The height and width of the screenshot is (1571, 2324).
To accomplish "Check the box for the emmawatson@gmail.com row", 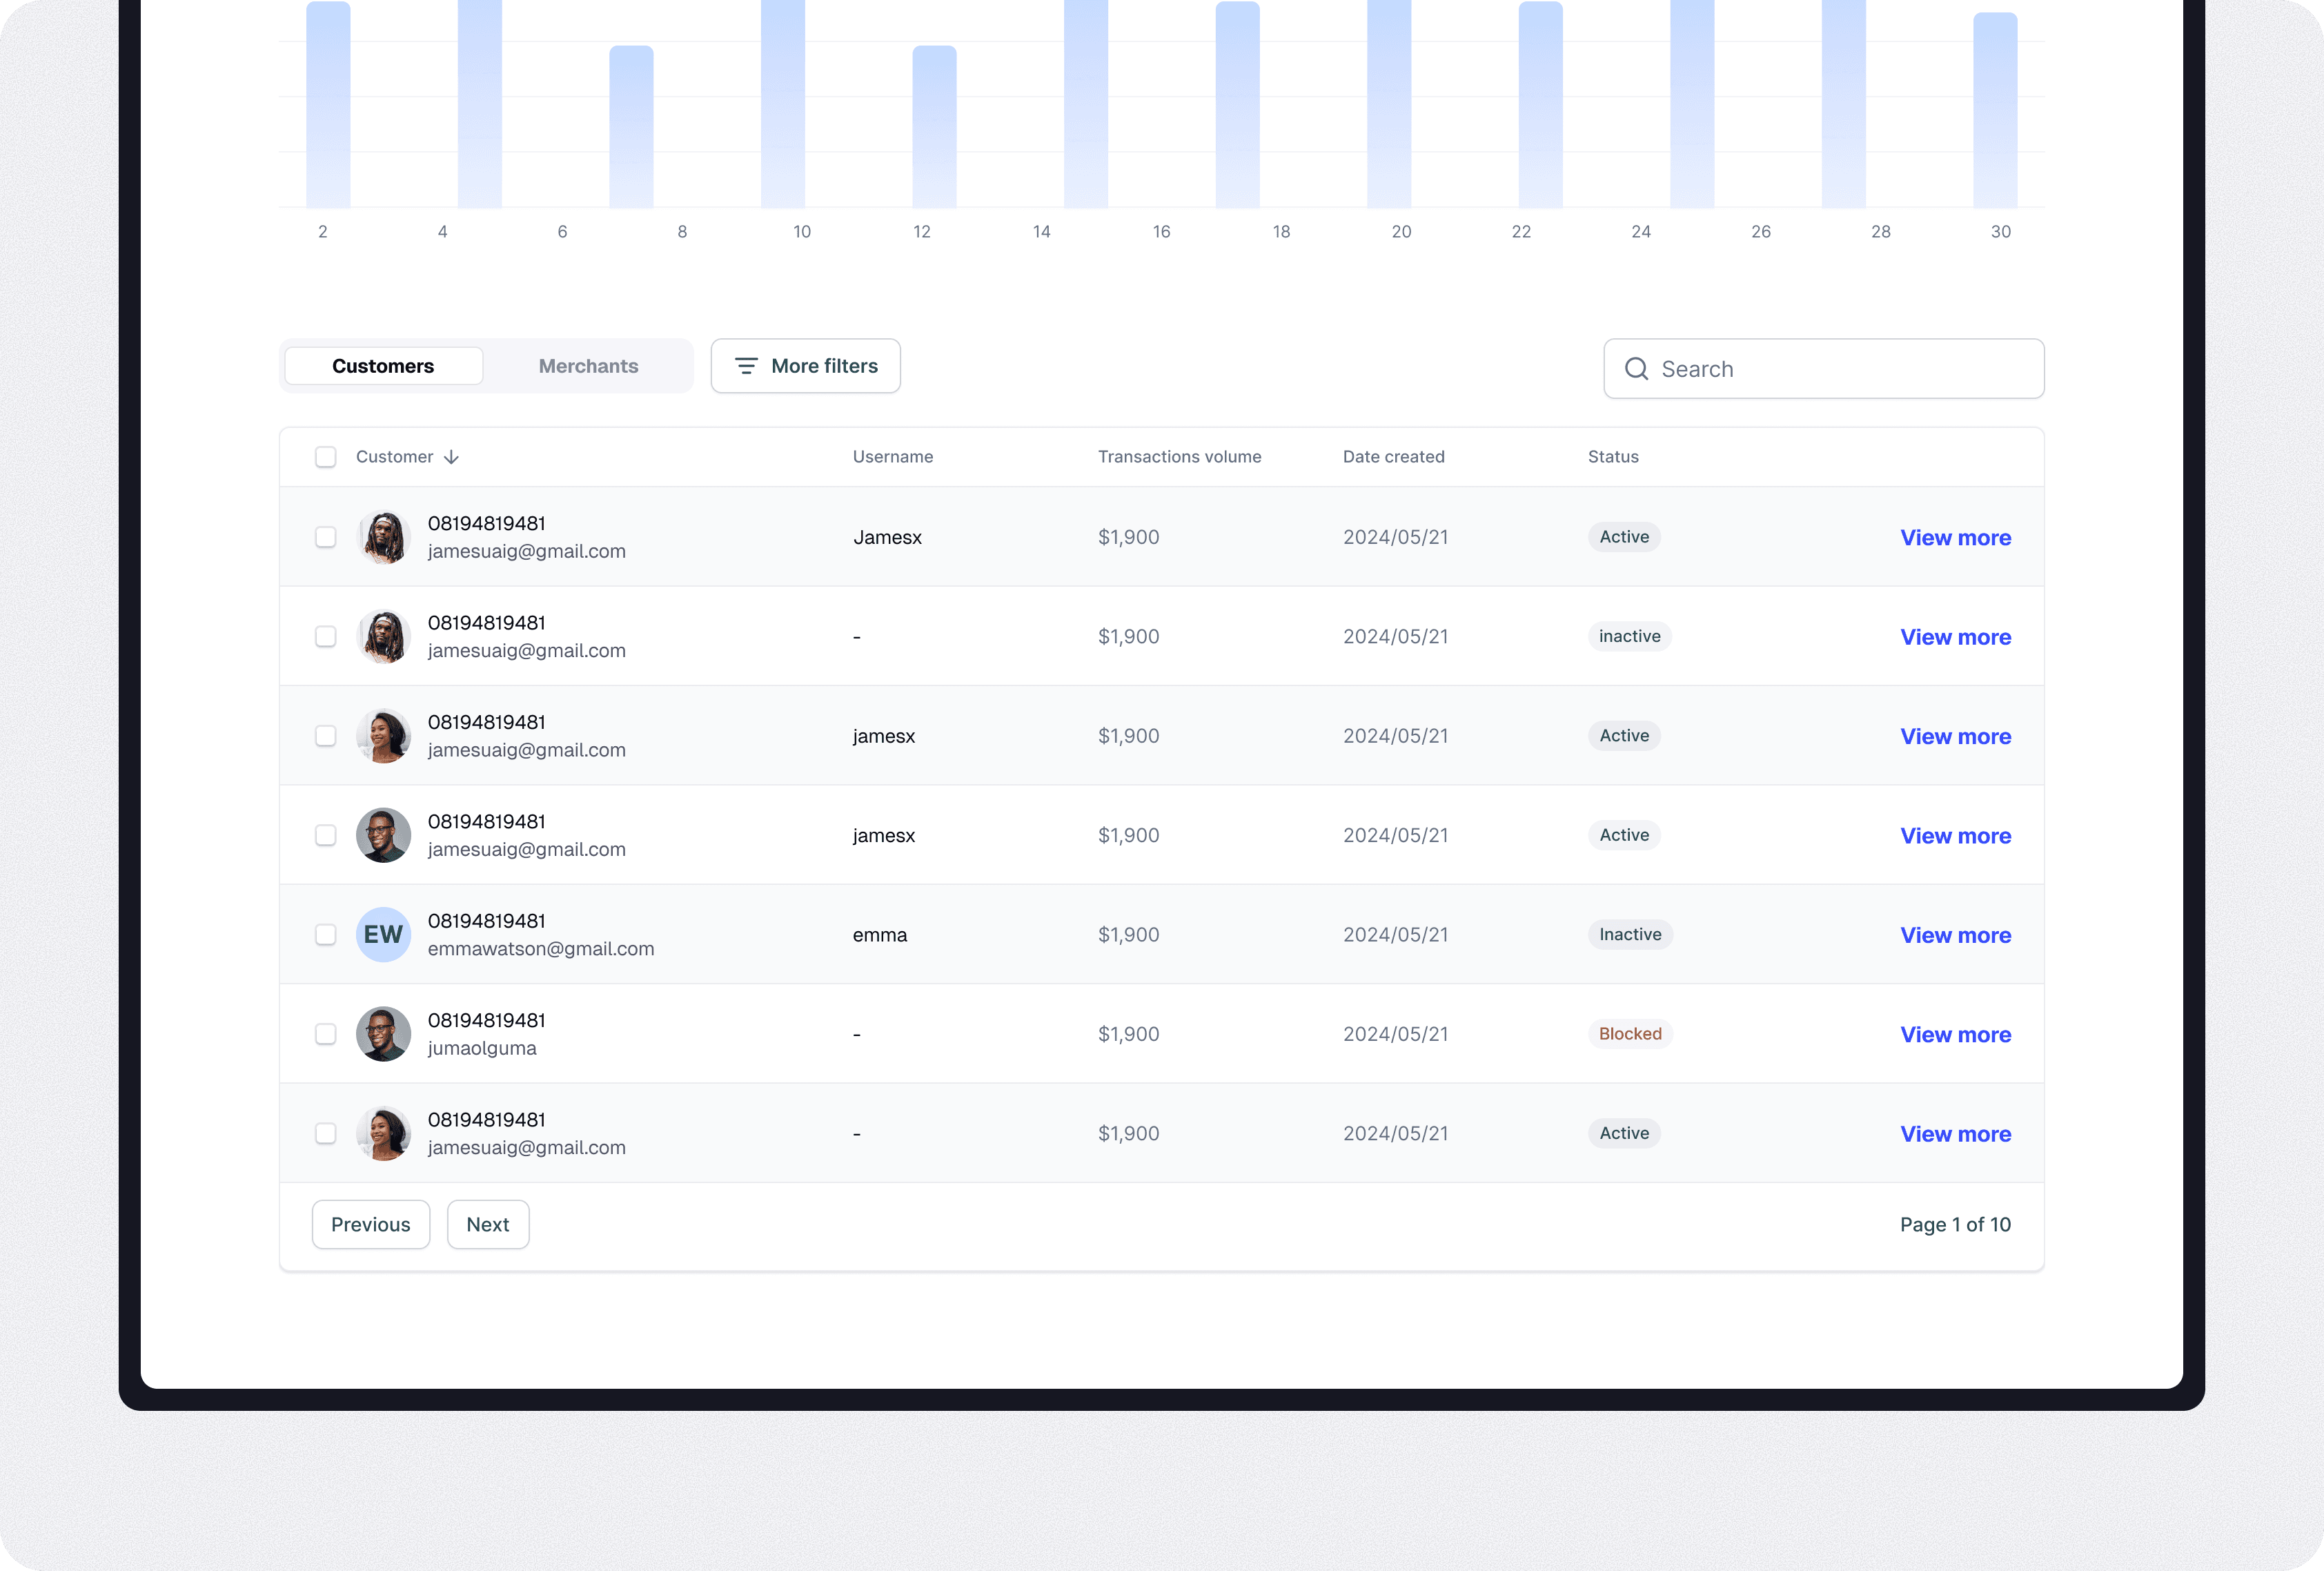I will 325,935.
